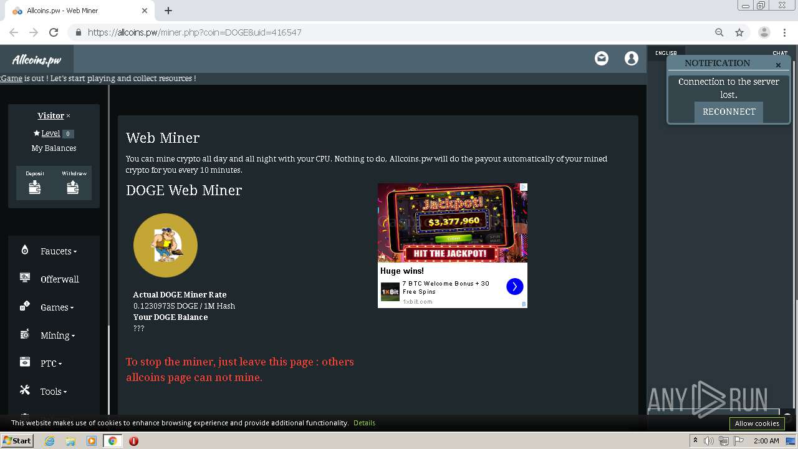Expand the PTC dropdown menu
This screenshot has height=449, width=798.
(x=51, y=364)
